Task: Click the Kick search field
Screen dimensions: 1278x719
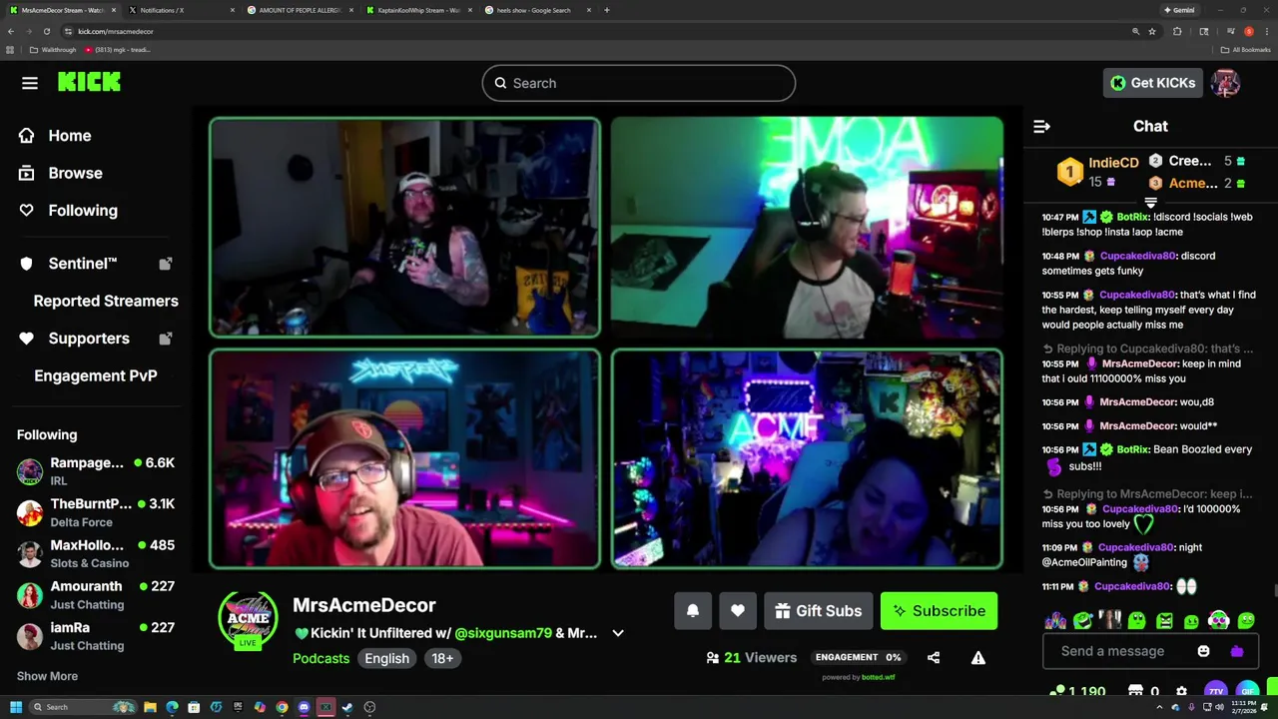Action: click(x=639, y=83)
